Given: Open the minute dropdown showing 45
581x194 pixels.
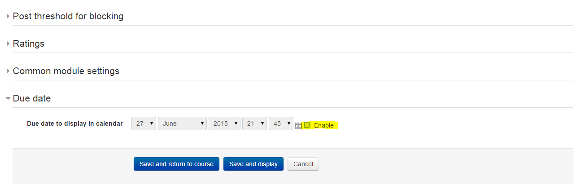Looking at the screenshot, I should 281,123.
